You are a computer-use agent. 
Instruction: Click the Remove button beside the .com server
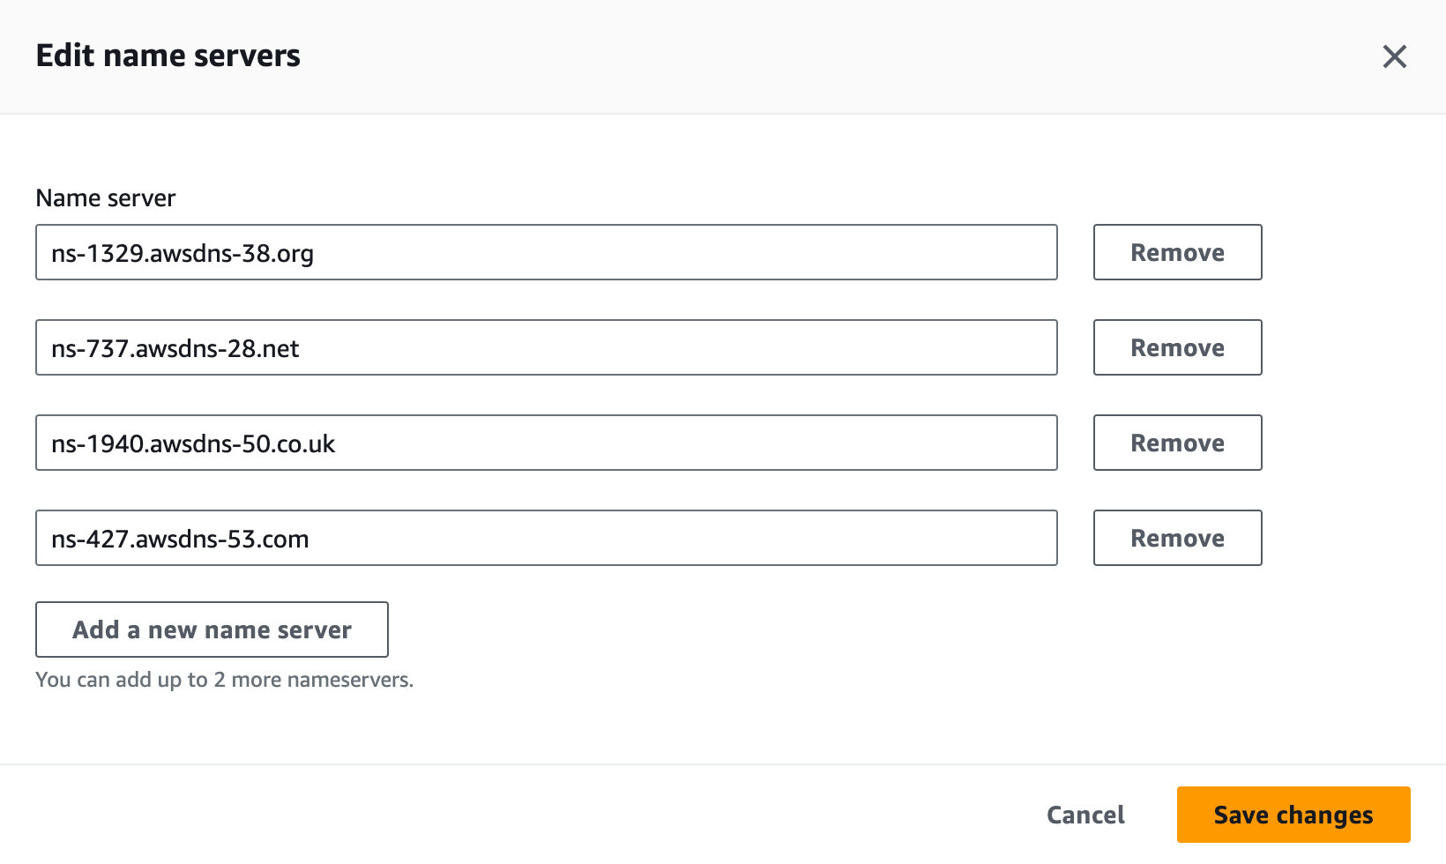coord(1177,538)
